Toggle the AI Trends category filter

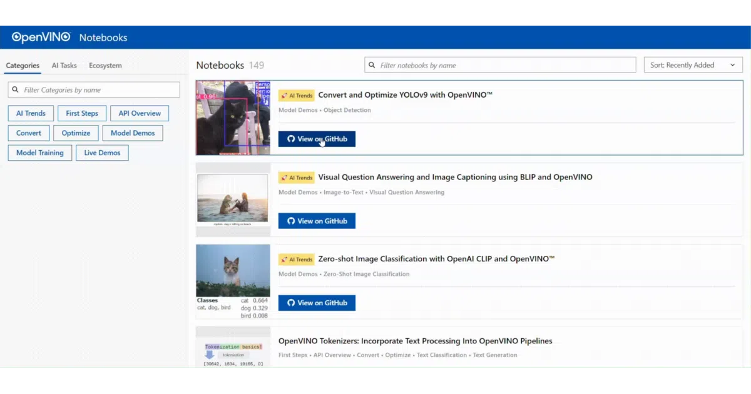(31, 113)
